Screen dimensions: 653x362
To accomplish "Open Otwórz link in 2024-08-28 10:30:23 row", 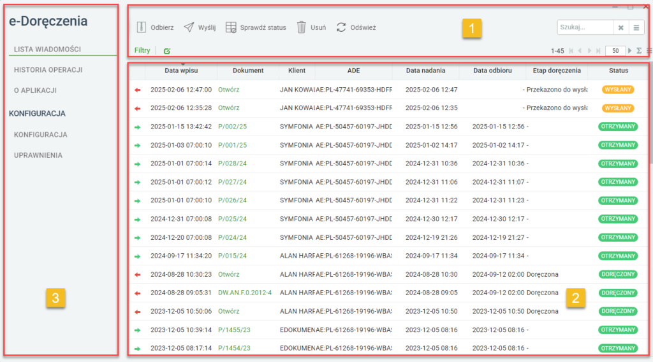I will click(229, 274).
